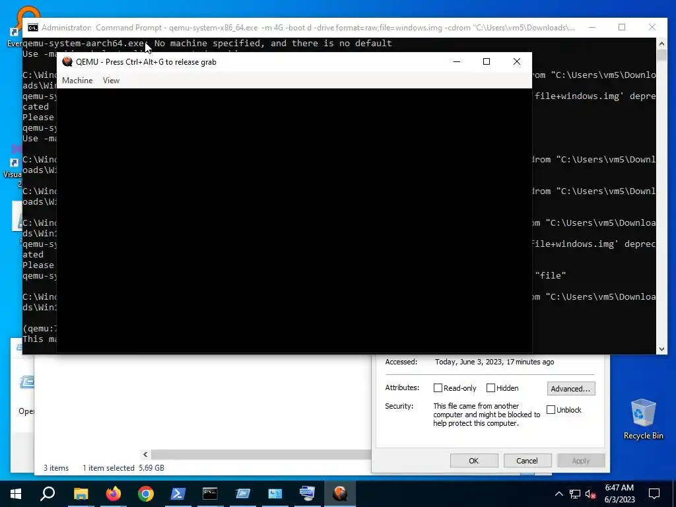The height and width of the screenshot is (507, 676).
Task: Click Command Prompt scrollbar up arrow
Action: (661, 43)
